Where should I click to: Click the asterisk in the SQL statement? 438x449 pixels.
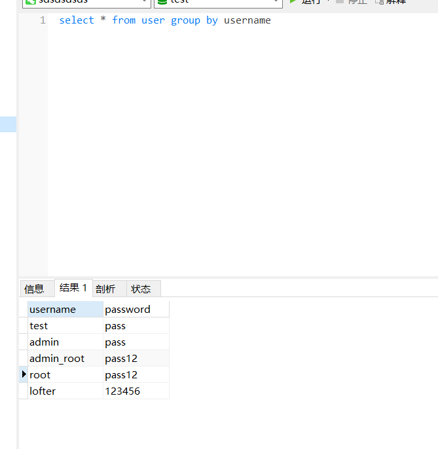103,20
